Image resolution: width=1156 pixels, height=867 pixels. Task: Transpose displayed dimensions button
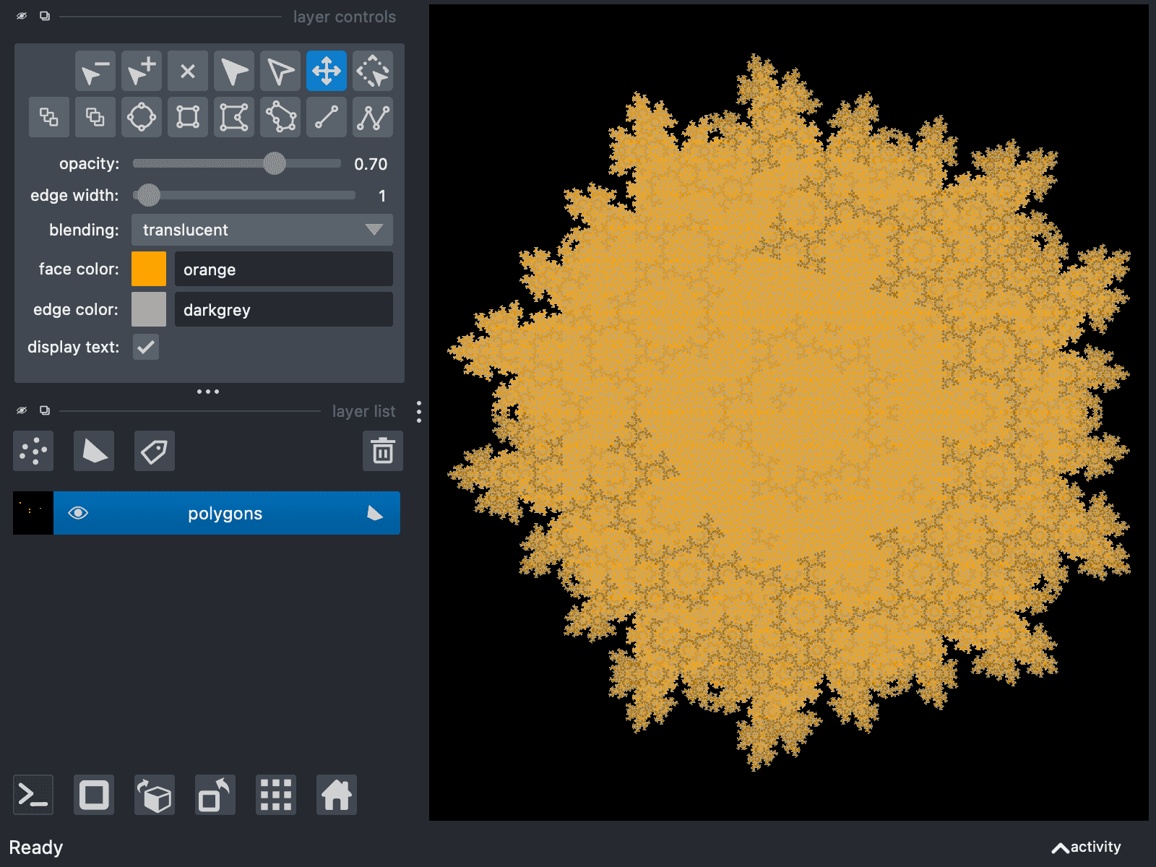click(215, 795)
